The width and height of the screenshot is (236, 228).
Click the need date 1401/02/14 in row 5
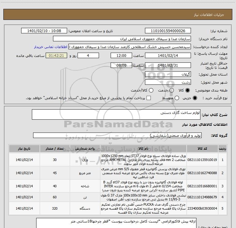point(24,208)
